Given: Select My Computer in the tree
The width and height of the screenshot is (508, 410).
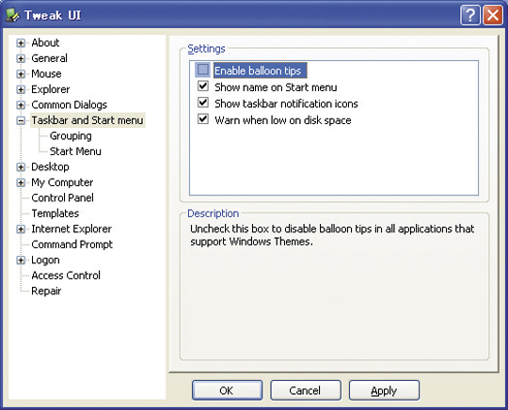Looking at the screenshot, I should (62, 182).
